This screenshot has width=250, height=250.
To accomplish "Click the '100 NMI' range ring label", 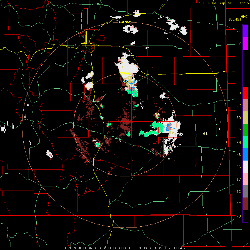I will point(125,22).
